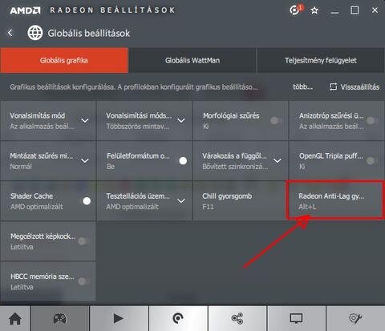Maximize the Radeon settings window
Screen dimensions: 385x331
[x=355, y=10]
